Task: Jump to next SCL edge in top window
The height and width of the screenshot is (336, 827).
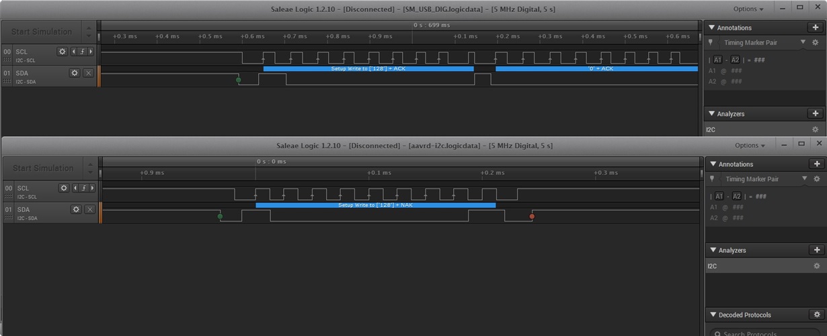Action: tap(91, 51)
